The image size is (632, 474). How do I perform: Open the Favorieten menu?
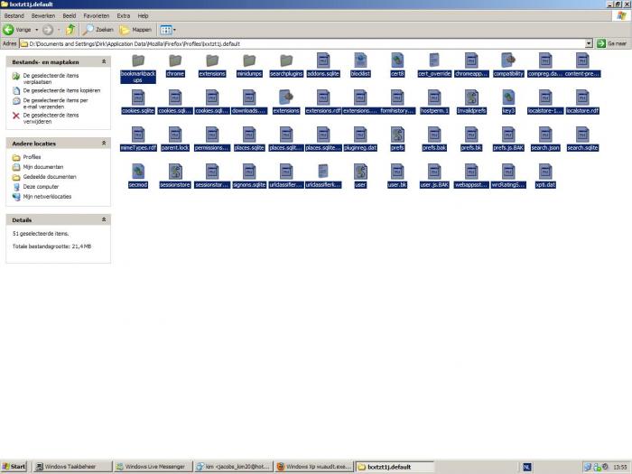[x=97, y=15]
